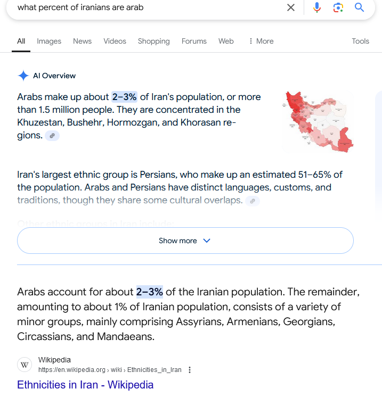Viewport: 382px width, 397px height.
Task: Open the Tools options
Action: tap(360, 41)
